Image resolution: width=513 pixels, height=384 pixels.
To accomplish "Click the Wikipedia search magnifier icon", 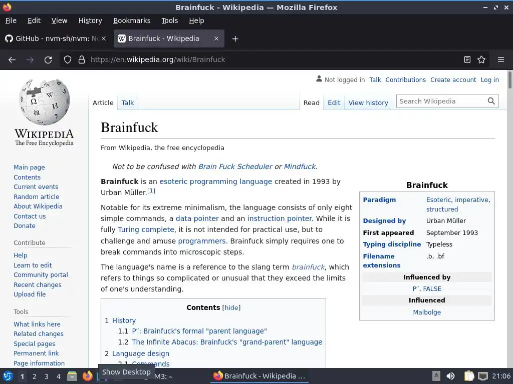I will point(491,101).
